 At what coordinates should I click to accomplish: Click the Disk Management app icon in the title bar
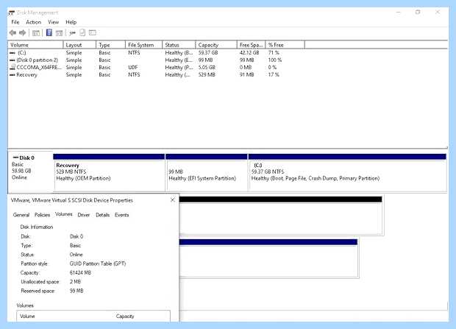pos(12,13)
